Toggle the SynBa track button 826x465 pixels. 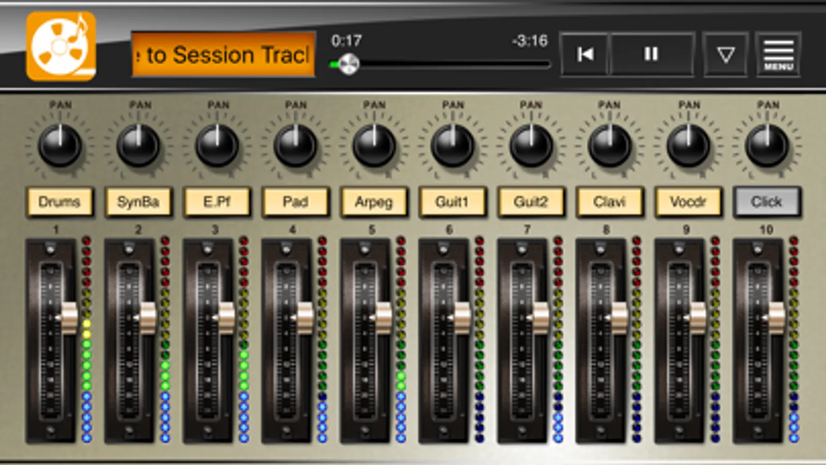(x=138, y=202)
